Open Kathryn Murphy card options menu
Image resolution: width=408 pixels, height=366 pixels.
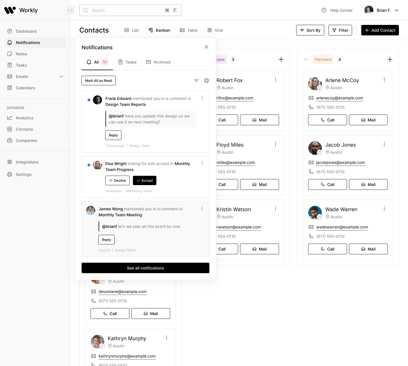(x=167, y=338)
